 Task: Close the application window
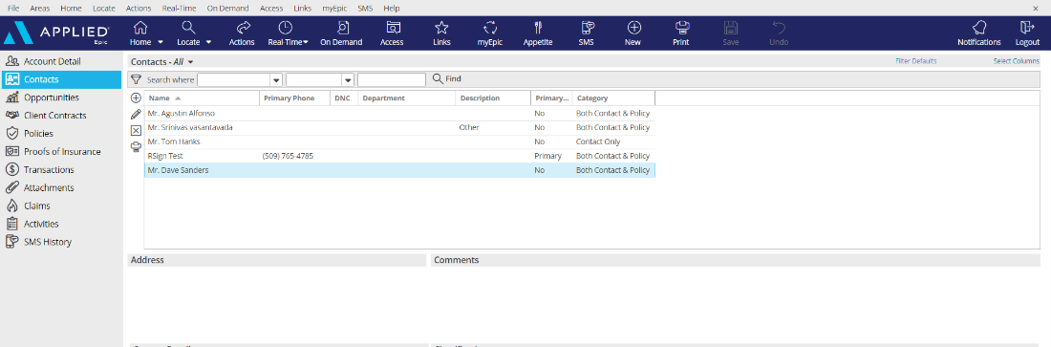1037,8
